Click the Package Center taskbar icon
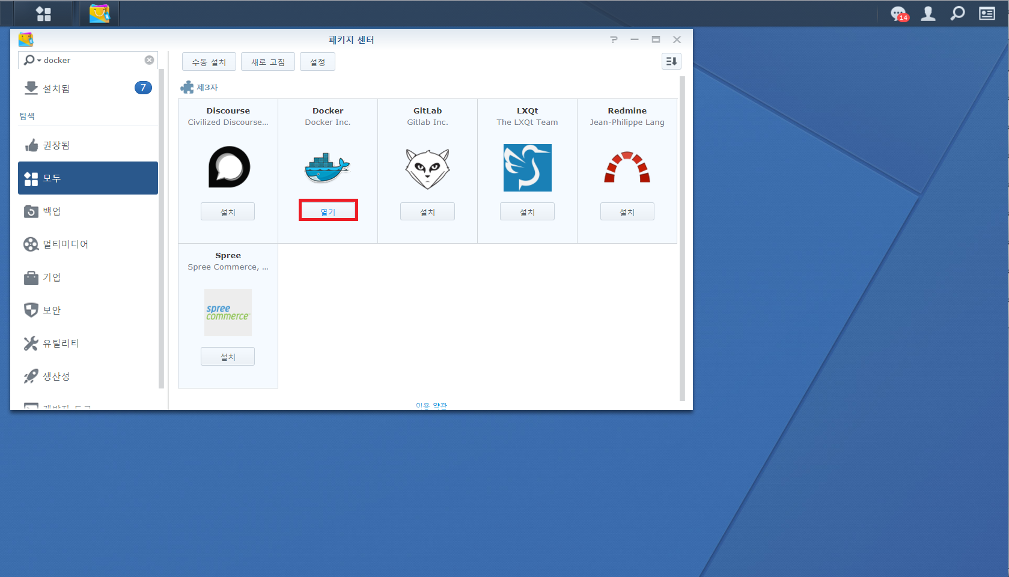Viewport: 1009px width, 577px height. (99, 13)
